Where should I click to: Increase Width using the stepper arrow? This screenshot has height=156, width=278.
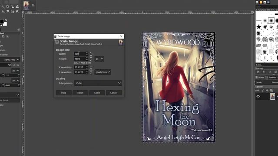87,53
